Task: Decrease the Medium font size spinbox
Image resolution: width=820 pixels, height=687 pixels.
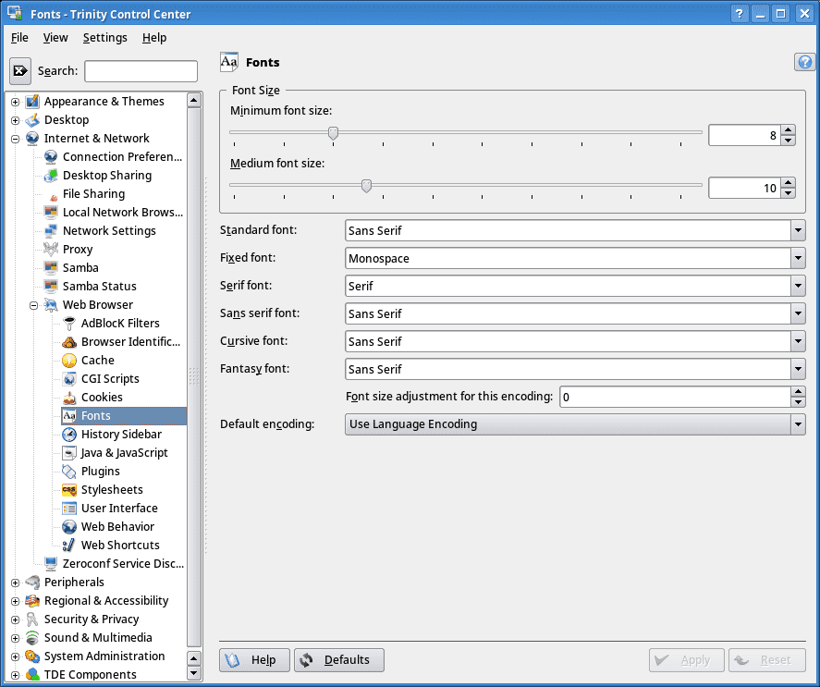Action: click(788, 193)
